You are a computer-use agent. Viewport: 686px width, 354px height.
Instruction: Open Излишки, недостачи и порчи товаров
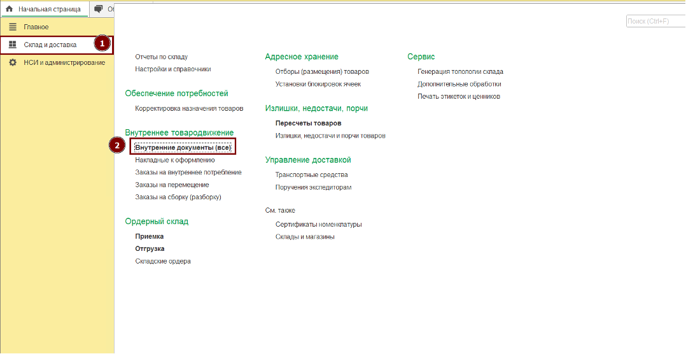[330, 136]
